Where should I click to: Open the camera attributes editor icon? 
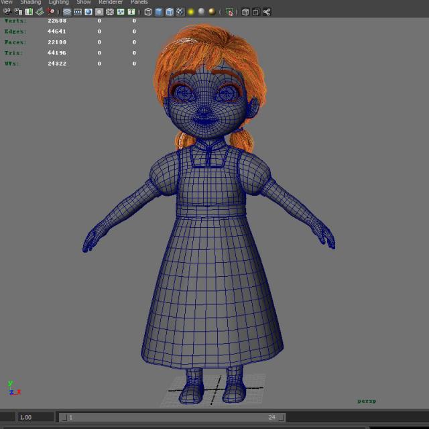pos(18,11)
